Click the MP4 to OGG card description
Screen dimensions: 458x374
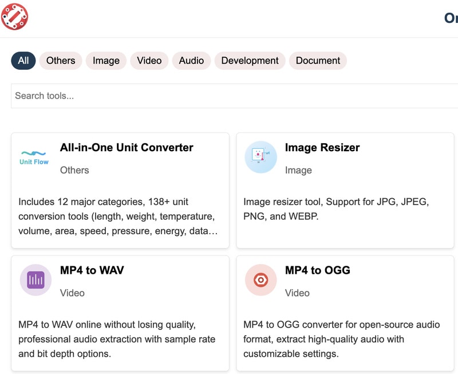coord(341,339)
